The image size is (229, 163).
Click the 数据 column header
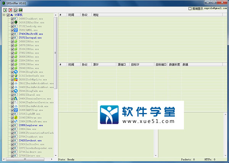[x=202, y=65]
